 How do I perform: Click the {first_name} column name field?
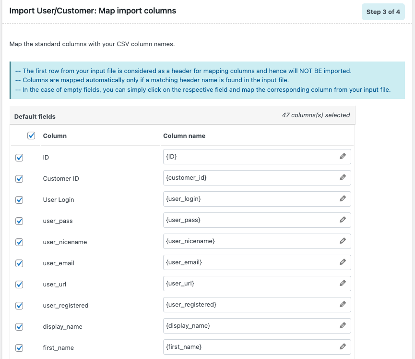point(257,347)
